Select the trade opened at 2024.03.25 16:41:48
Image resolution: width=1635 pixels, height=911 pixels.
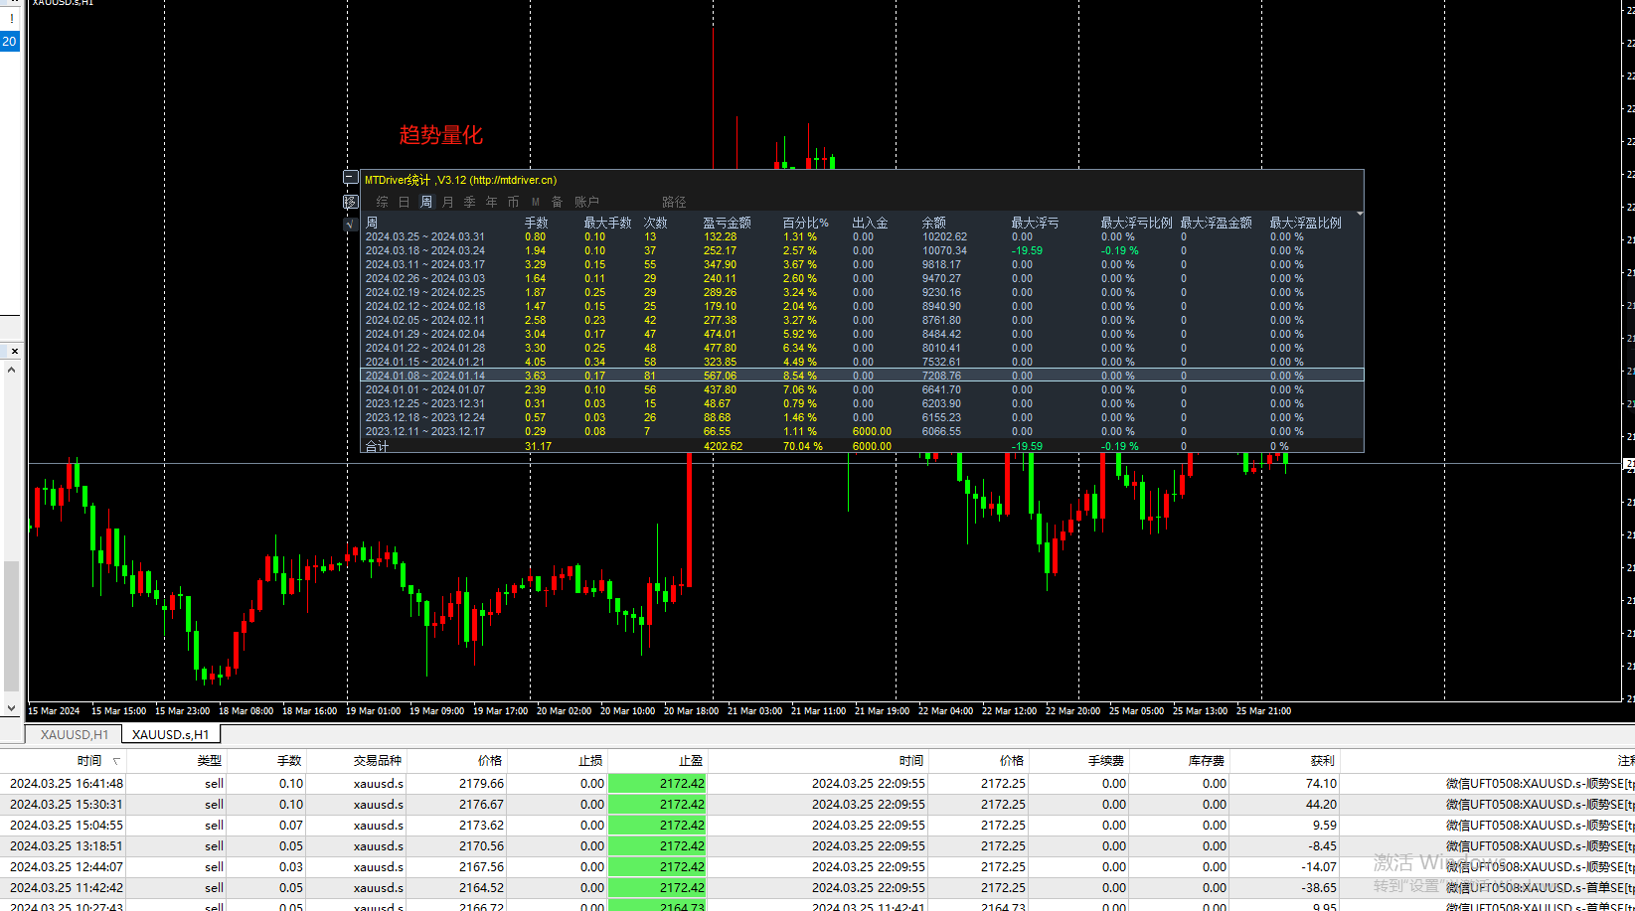(x=817, y=784)
